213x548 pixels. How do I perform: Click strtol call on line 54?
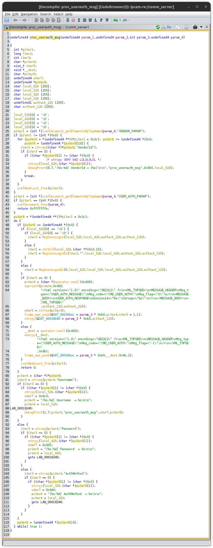click(x=48, y=249)
